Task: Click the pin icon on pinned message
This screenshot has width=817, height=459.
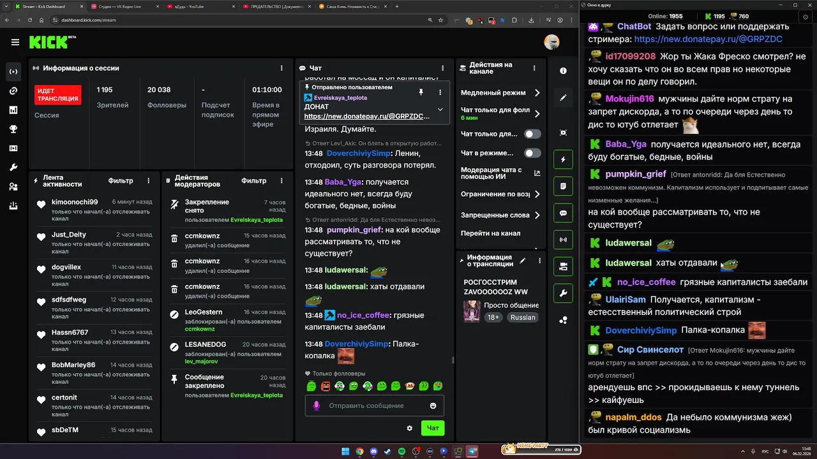Action: tap(421, 92)
